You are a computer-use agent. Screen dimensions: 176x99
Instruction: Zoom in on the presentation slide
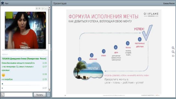coord(173,48)
